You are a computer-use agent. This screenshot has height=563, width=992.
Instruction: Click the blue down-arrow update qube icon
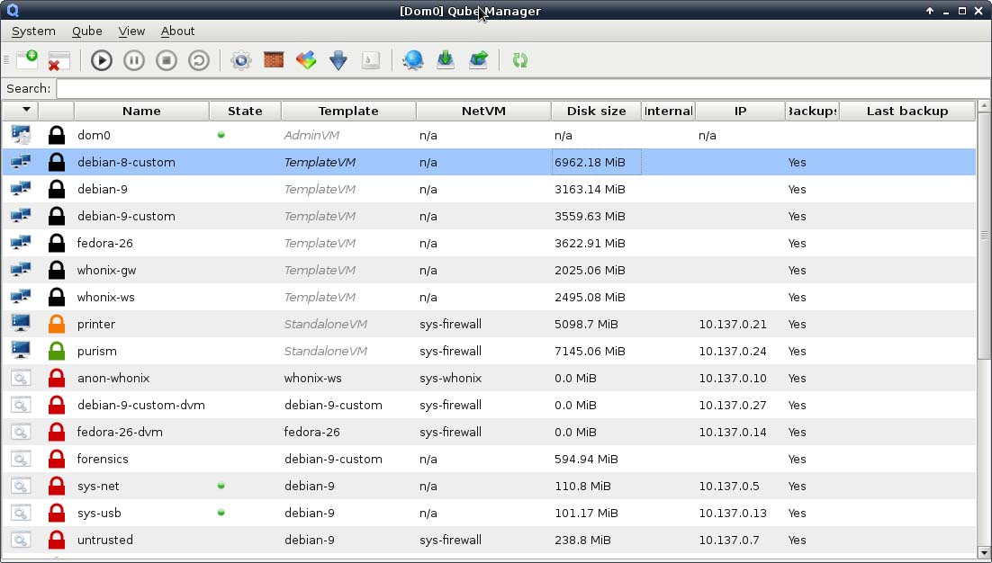point(338,60)
